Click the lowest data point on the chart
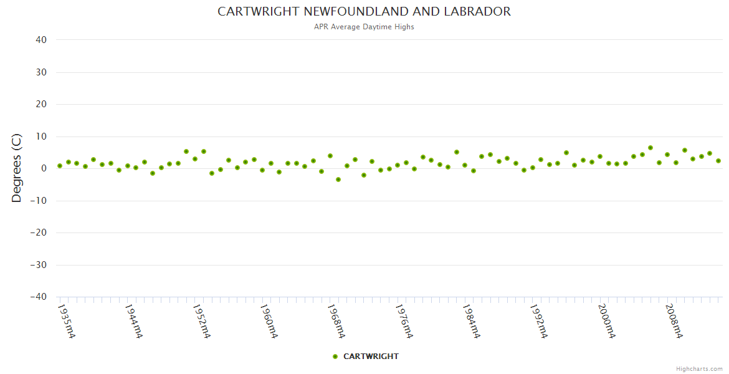Image resolution: width=729 pixels, height=374 pixels. [x=338, y=180]
